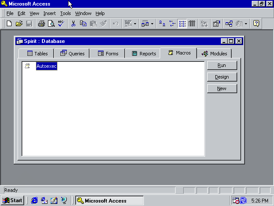
Task: Switch to Small Icons view
Action: click(172, 24)
